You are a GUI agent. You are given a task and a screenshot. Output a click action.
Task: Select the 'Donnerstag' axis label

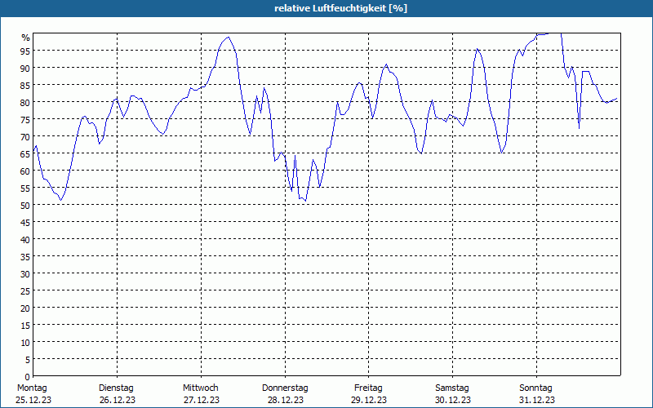(x=285, y=388)
